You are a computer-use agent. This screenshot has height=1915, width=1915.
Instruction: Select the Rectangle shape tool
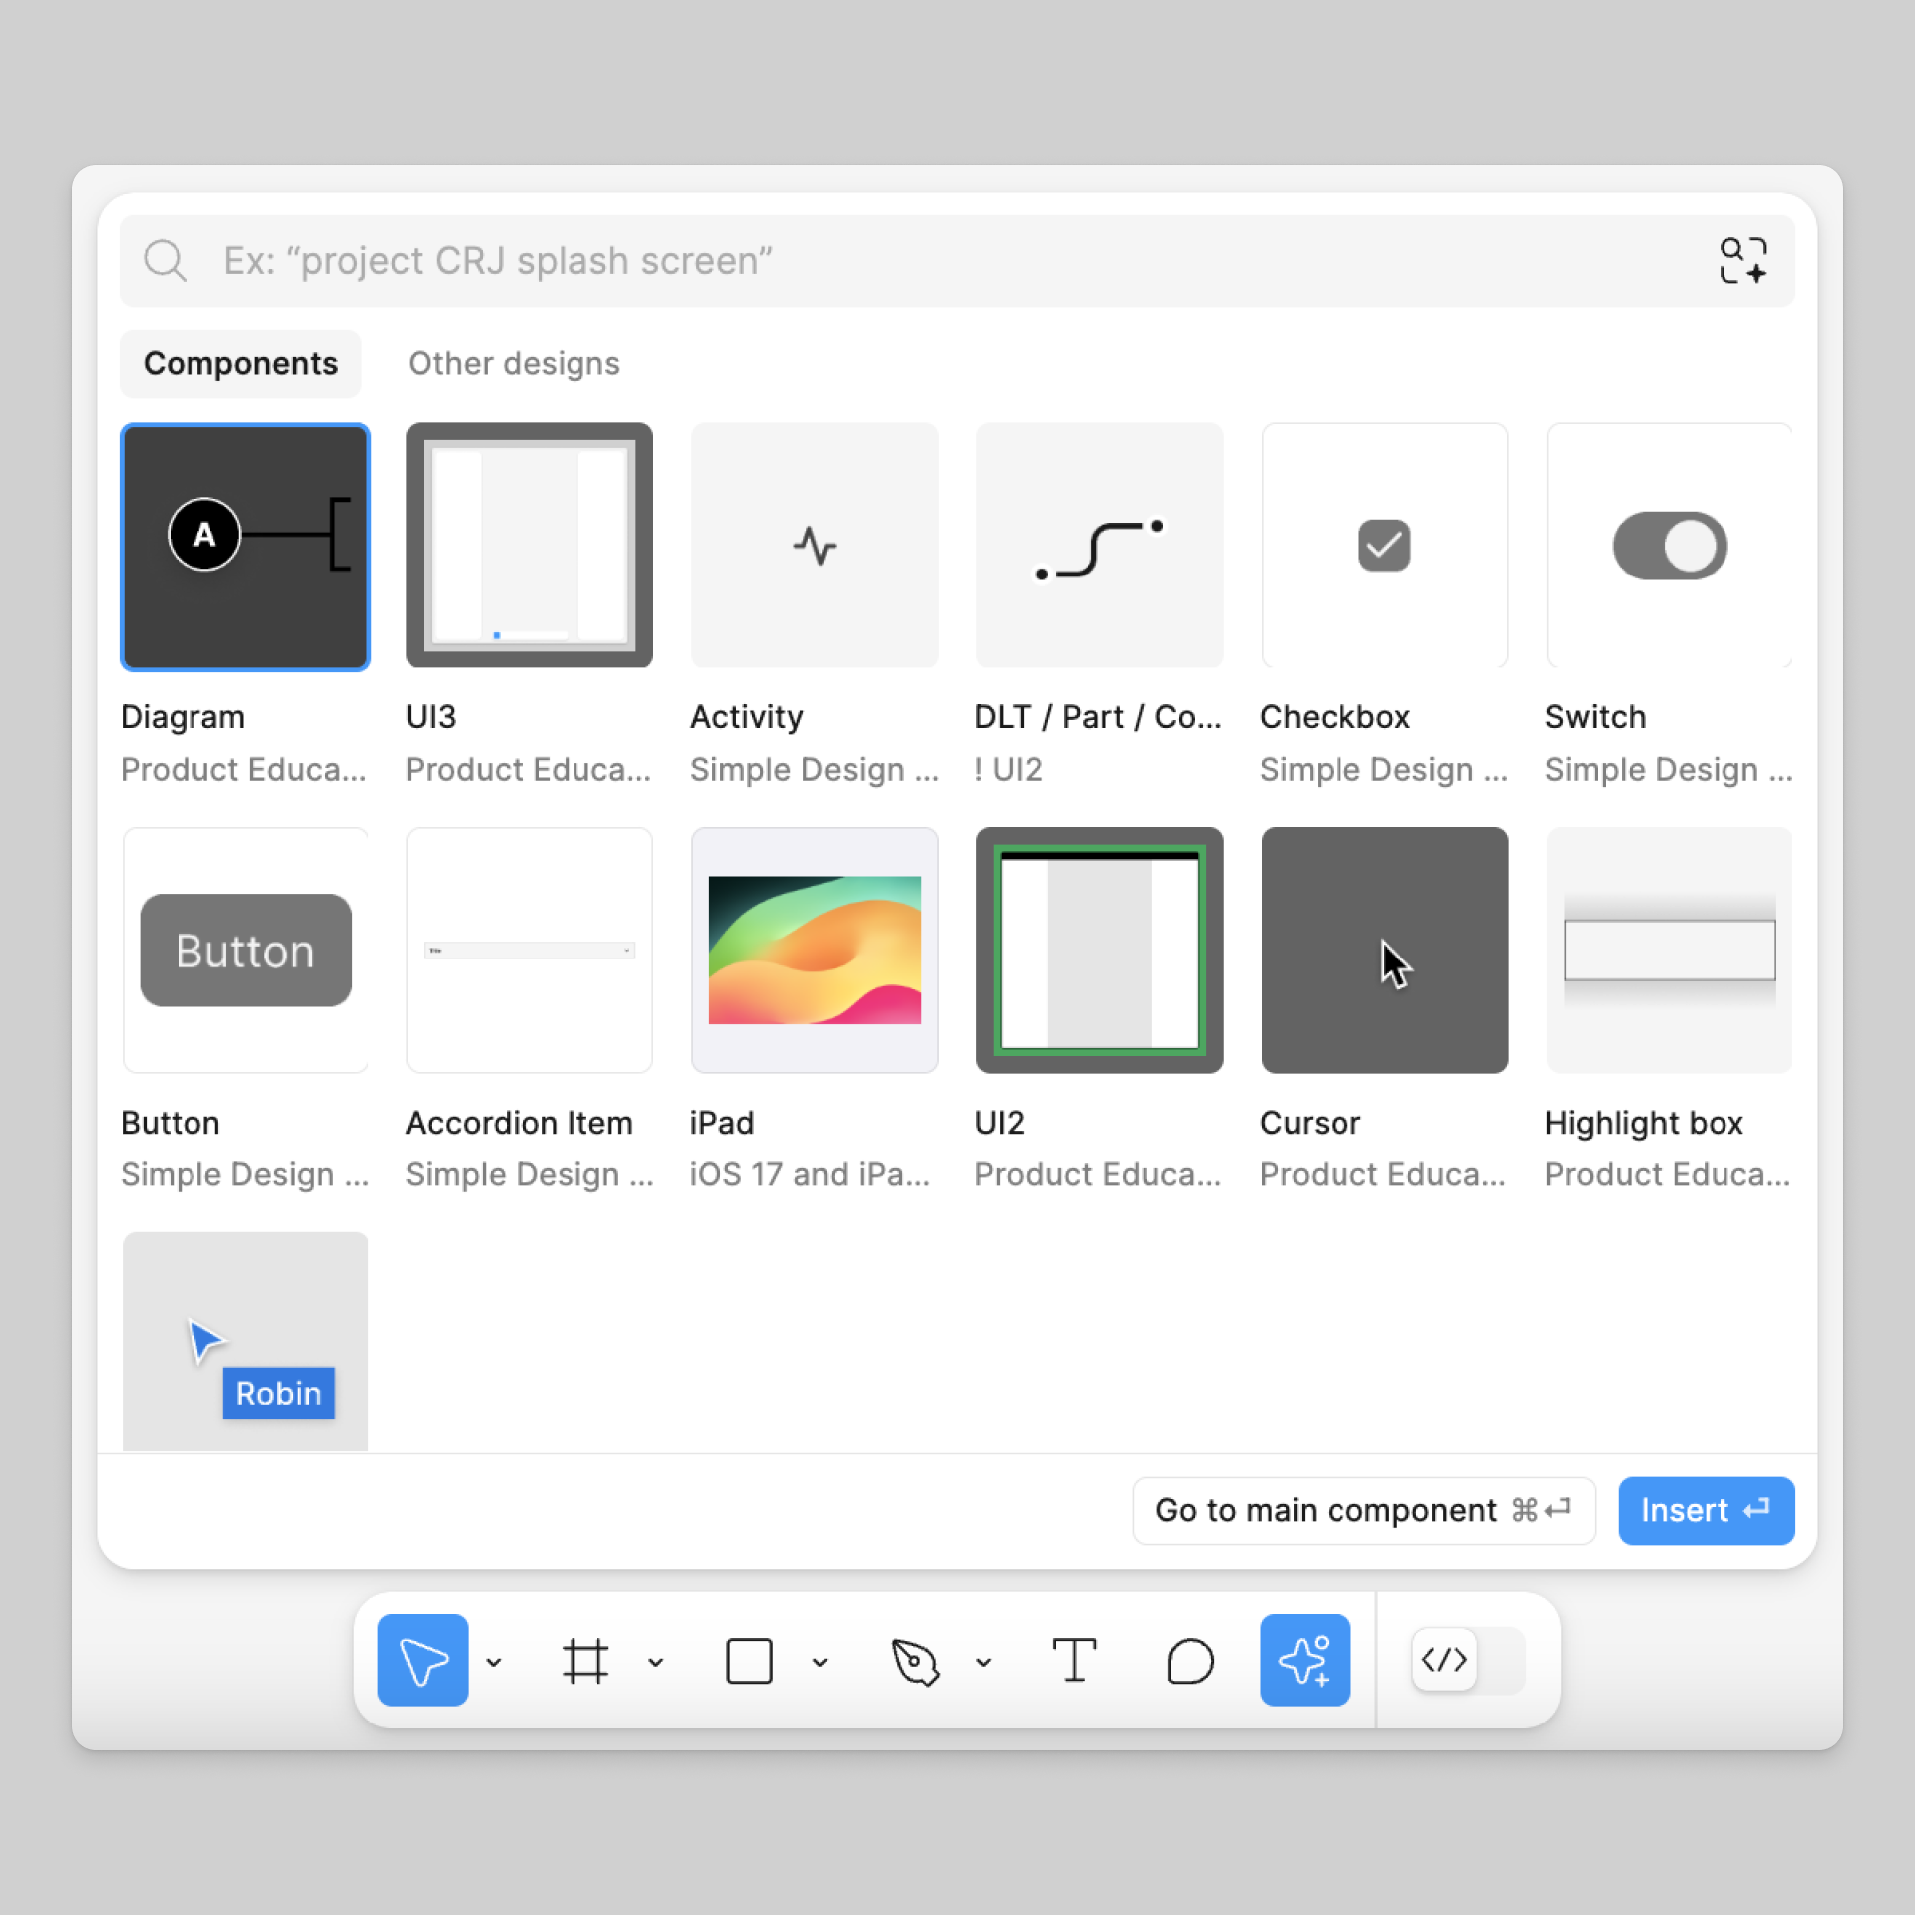(749, 1661)
